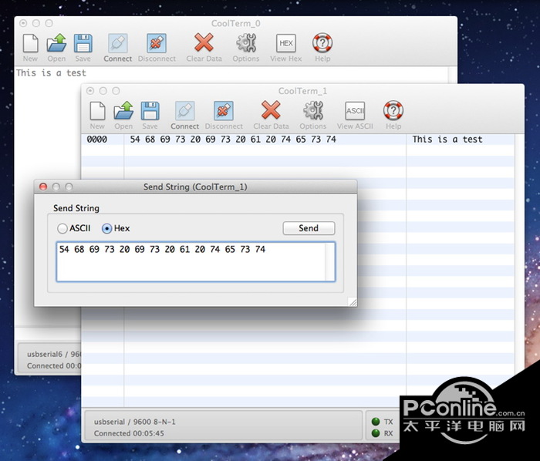Click Disconnect icon in CoolTerm_0 toolbar
The image size is (540, 461).
[x=157, y=43]
